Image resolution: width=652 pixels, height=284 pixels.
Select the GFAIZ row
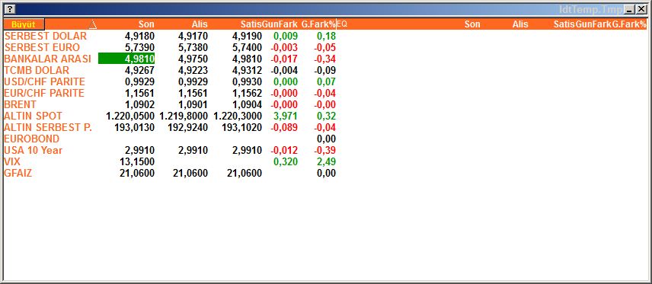pos(170,173)
